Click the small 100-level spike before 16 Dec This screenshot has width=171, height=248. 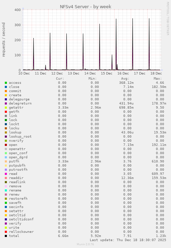pyautogui.click(x=112, y=62)
